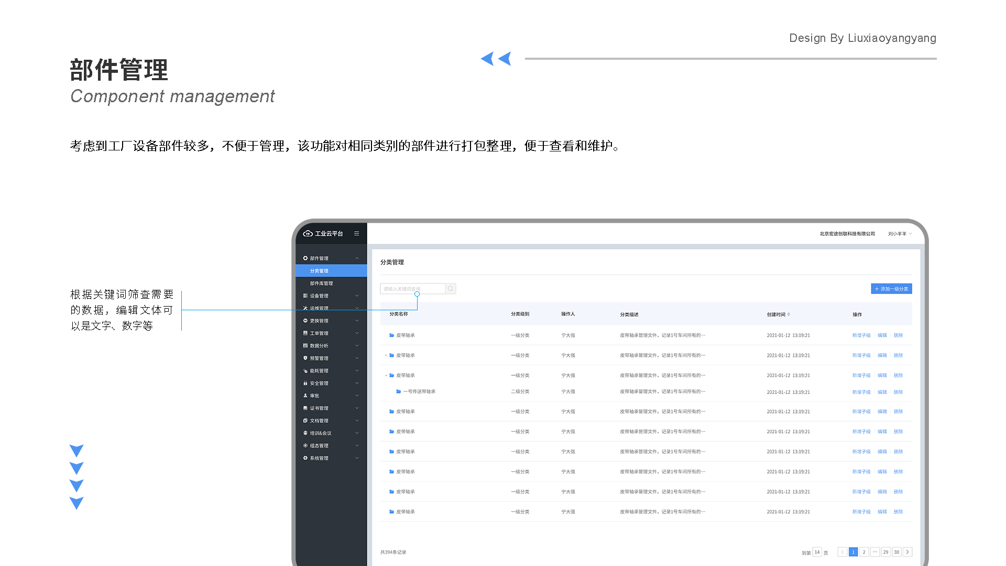The width and height of the screenshot is (1006, 566).
Task: Click 添加一级分类 button
Action: pyautogui.click(x=891, y=289)
